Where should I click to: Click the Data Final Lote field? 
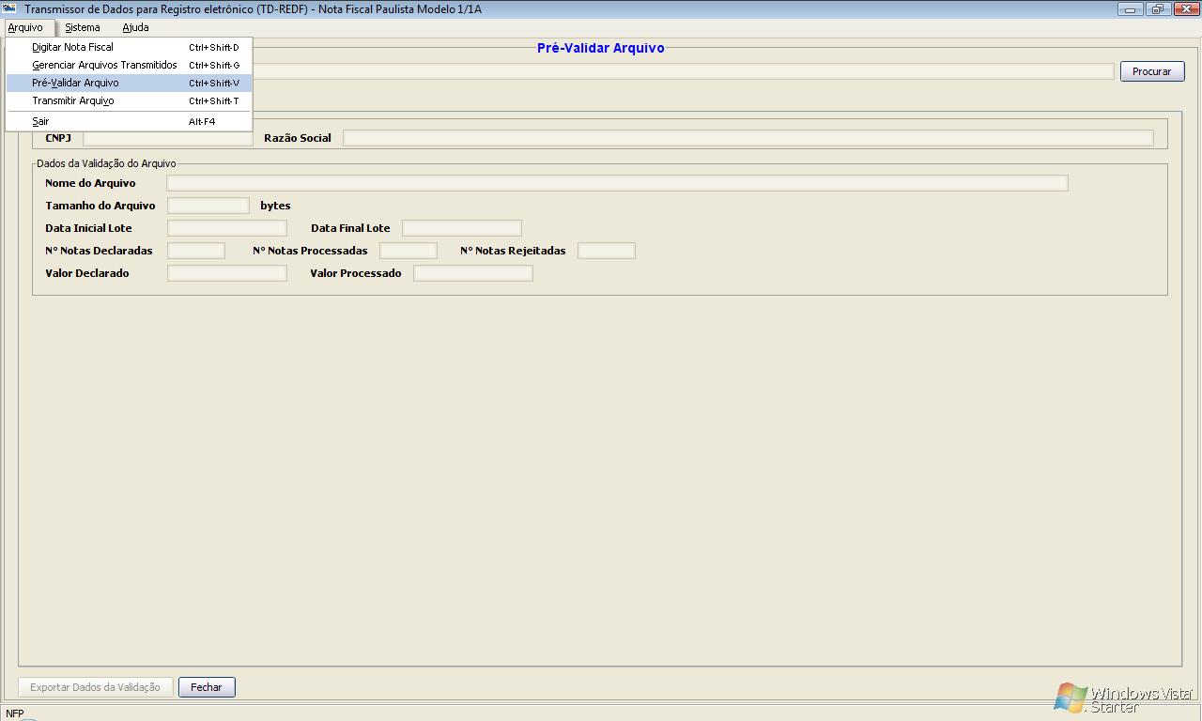pyautogui.click(x=462, y=228)
